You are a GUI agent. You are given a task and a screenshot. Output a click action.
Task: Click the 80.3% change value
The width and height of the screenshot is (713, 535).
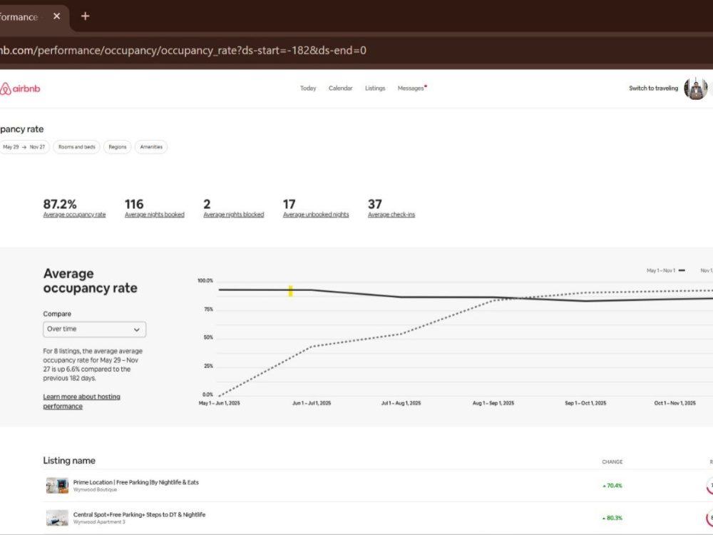click(x=612, y=518)
